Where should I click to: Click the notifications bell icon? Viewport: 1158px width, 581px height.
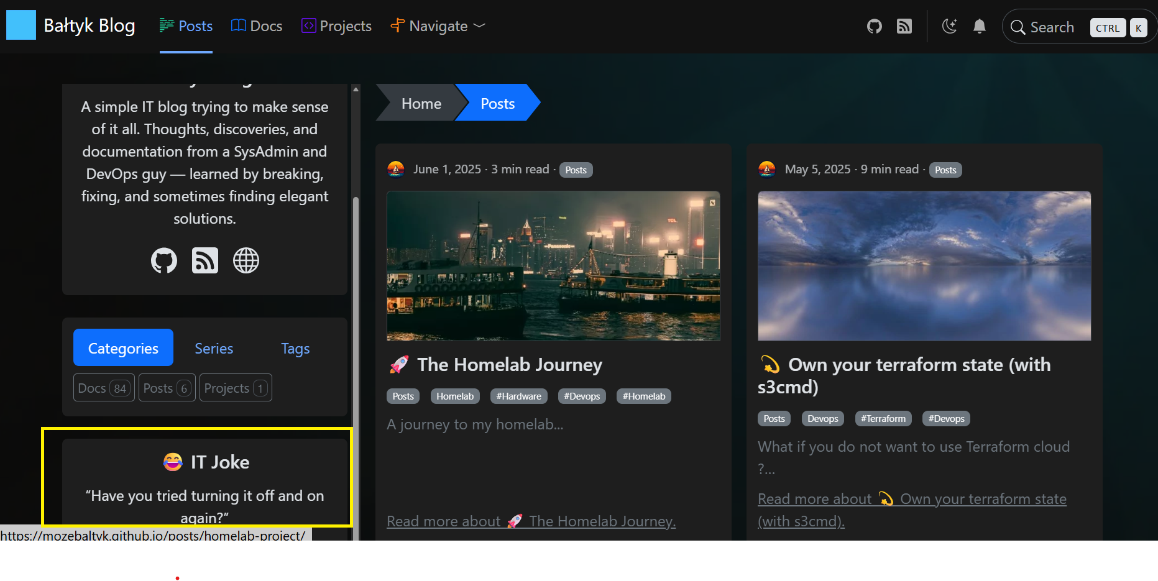(979, 26)
